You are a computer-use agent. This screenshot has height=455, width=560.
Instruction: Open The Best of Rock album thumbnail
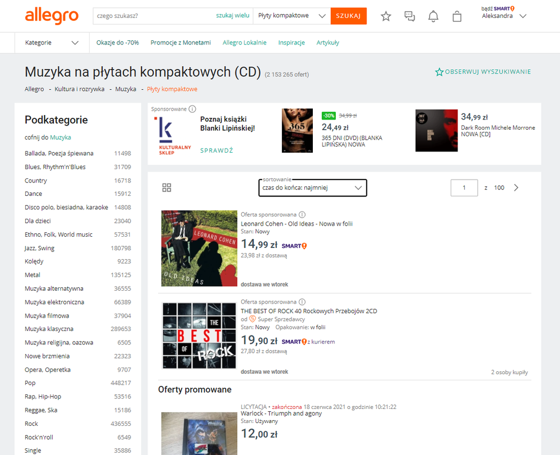pos(200,335)
